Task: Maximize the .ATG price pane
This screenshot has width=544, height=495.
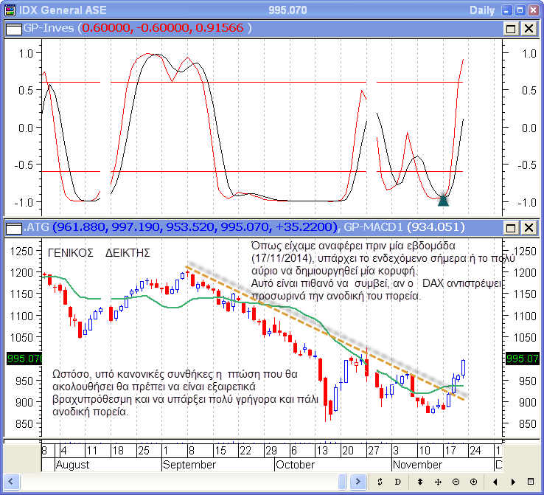Action: tap(511, 226)
